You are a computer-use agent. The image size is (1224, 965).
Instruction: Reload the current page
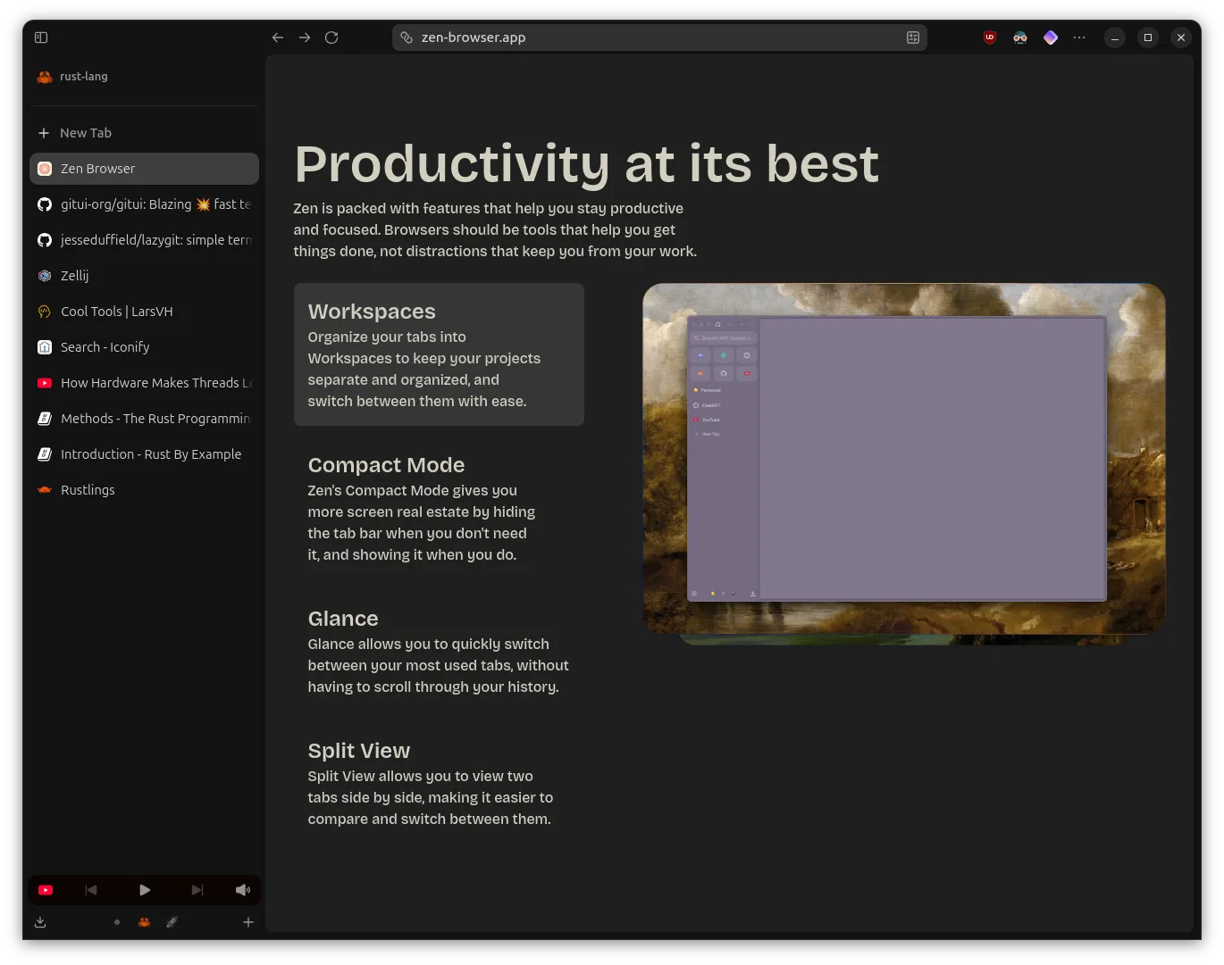(331, 37)
